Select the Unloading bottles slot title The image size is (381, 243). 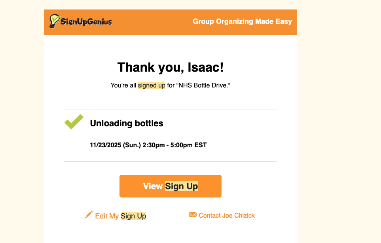point(127,123)
